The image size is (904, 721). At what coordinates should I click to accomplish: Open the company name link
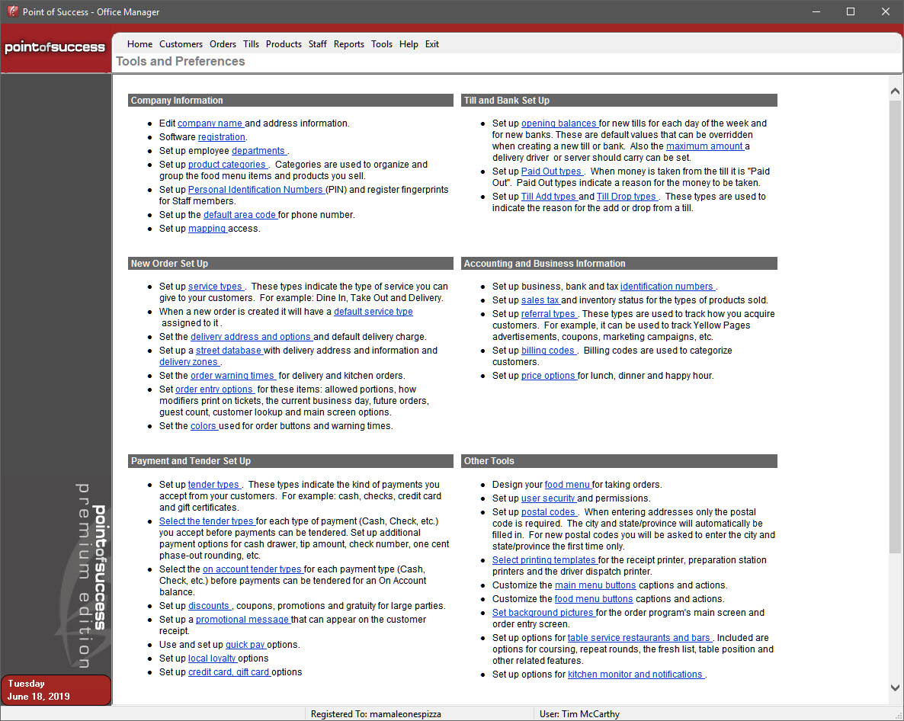coord(210,123)
